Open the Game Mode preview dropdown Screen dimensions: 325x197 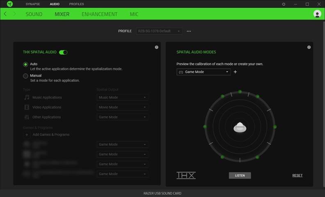pos(204,72)
